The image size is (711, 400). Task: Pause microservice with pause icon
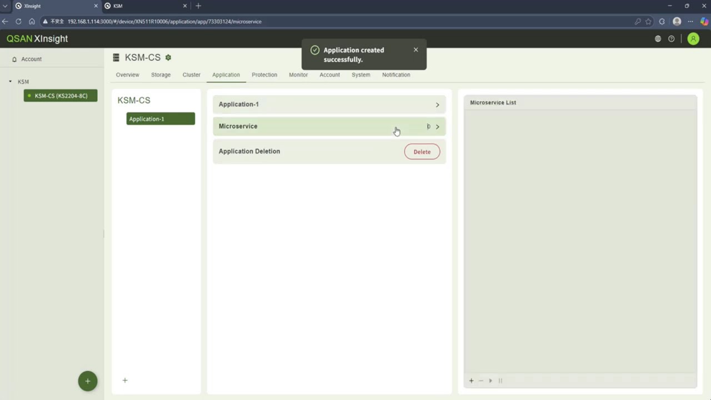[x=500, y=381]
